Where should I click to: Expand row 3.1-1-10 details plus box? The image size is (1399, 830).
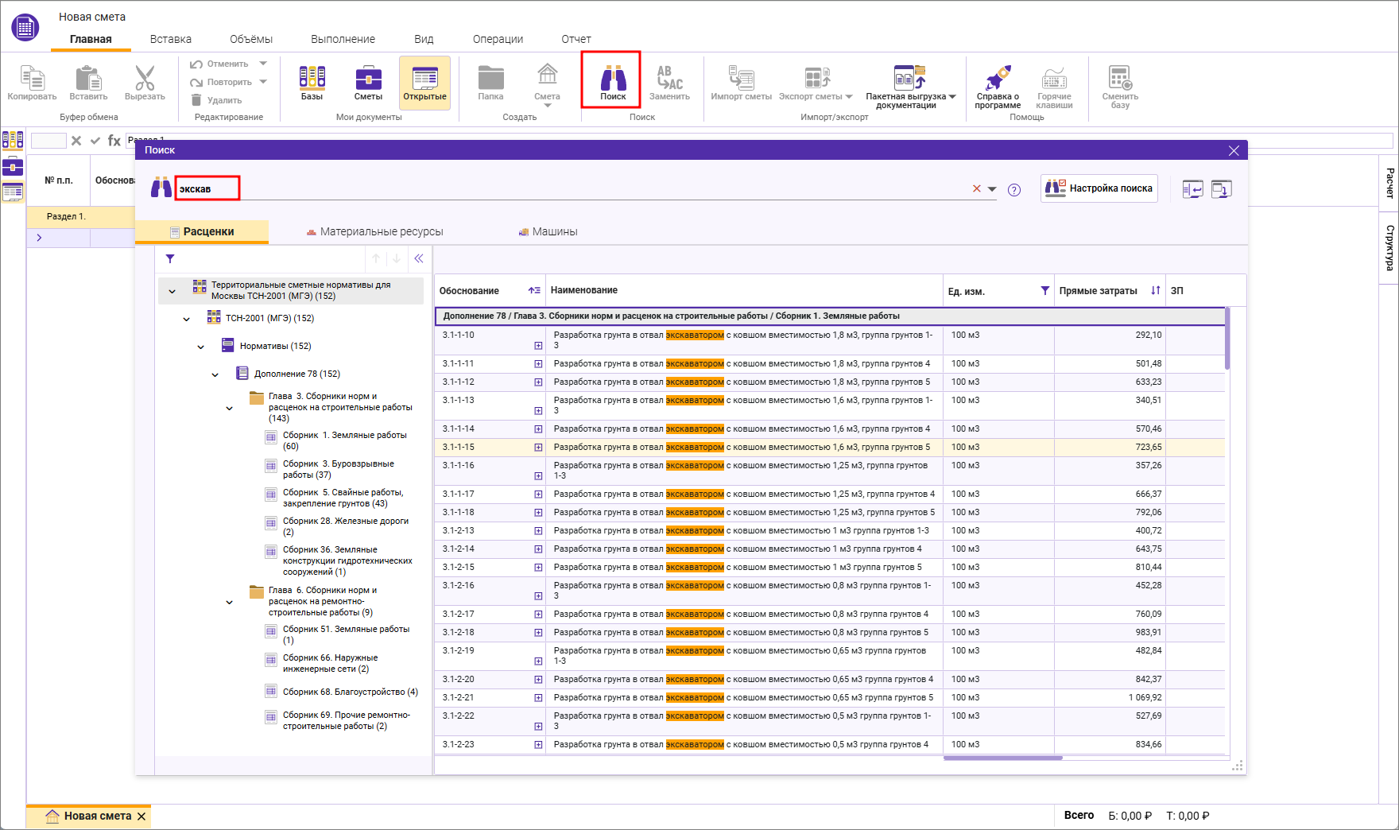click(x=538, y=346)
